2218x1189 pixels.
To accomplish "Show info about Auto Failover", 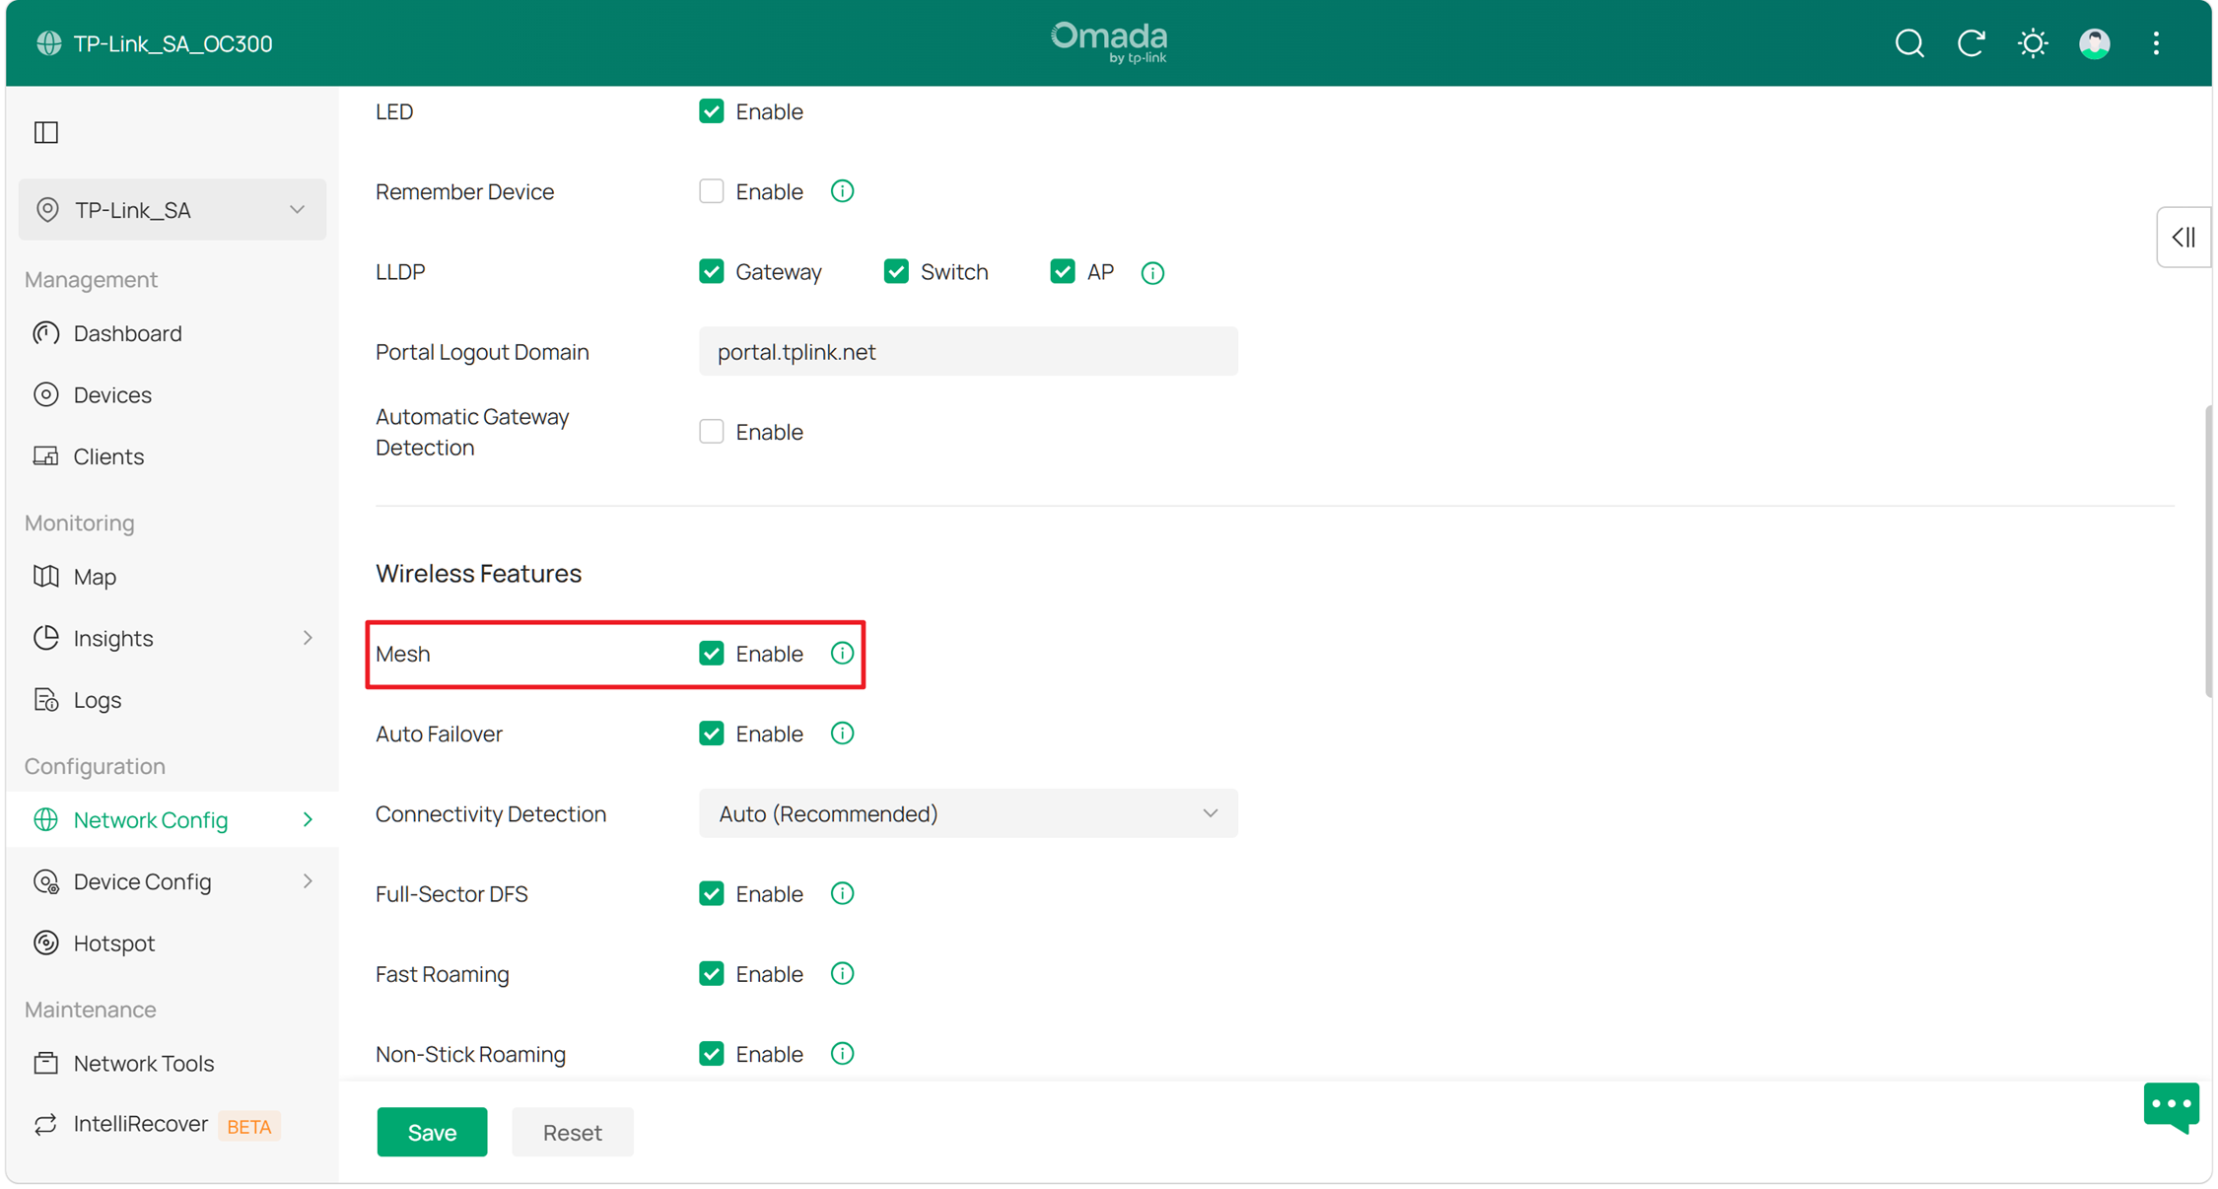I will click(842, 734).
